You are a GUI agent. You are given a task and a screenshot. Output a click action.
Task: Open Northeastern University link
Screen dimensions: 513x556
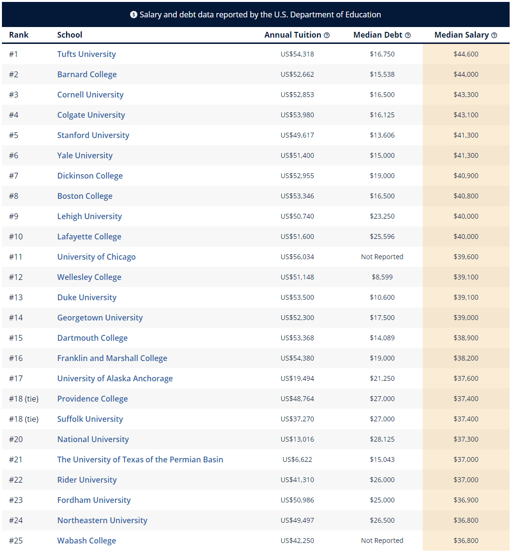pos(102,520)
